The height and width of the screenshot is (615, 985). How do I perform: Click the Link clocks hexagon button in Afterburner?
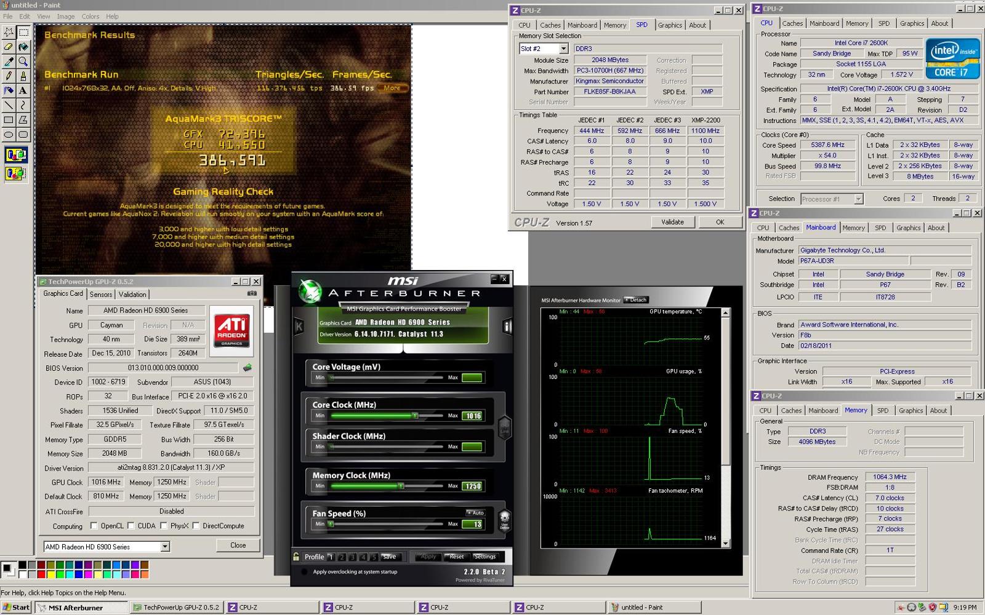[x=505, y=427]
